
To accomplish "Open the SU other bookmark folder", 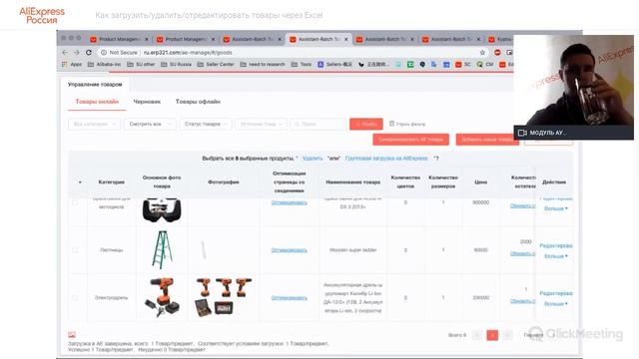I will pos(141,64).
